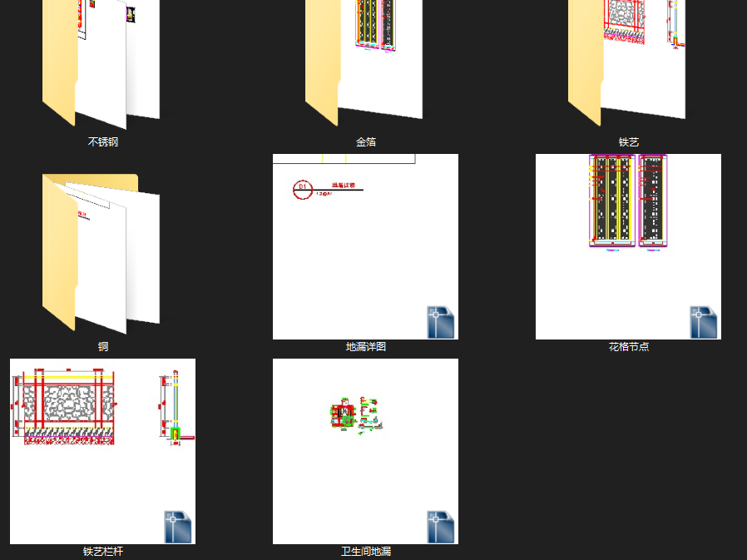Click the 铁艺 folder name label

point(629,142)
